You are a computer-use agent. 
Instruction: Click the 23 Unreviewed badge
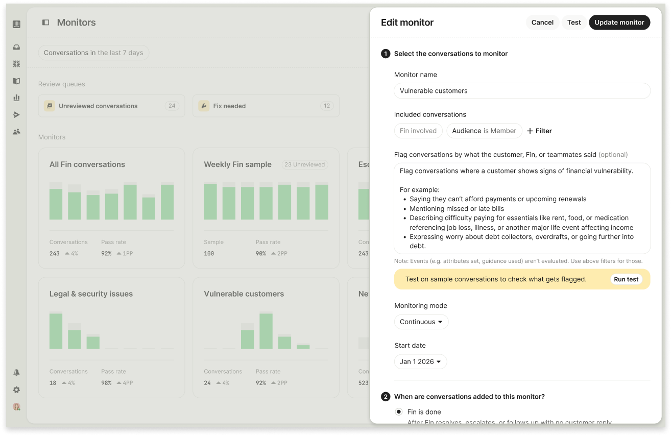coord(305,164)
